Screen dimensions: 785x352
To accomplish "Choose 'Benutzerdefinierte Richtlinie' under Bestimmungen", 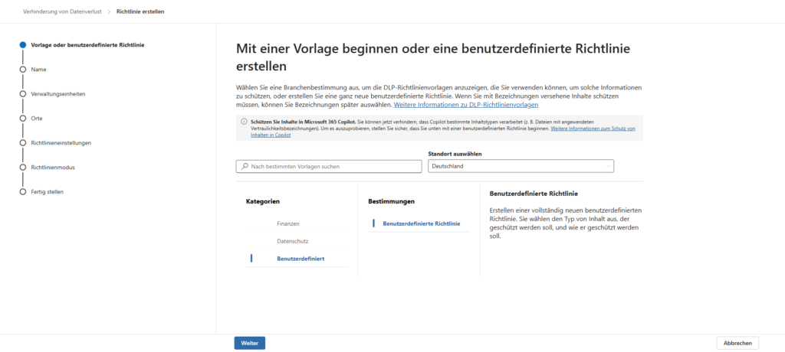I will coord(421,223).
